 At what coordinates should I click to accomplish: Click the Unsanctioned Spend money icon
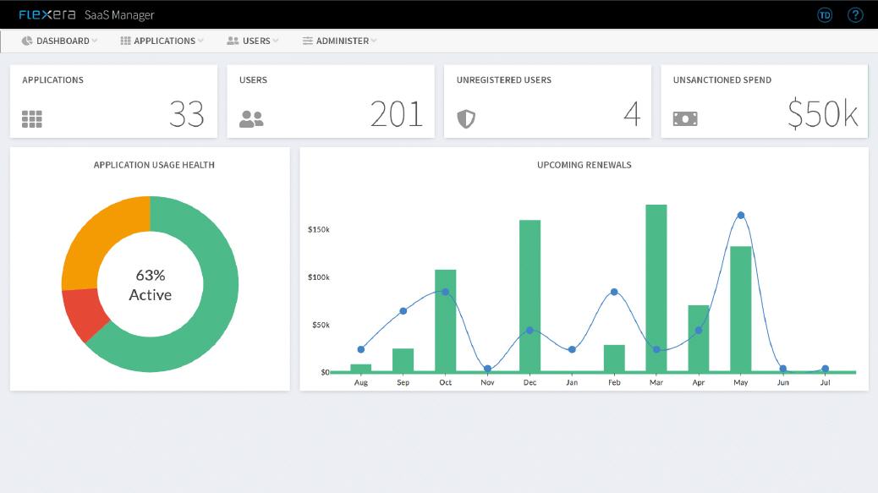[685, 119]
